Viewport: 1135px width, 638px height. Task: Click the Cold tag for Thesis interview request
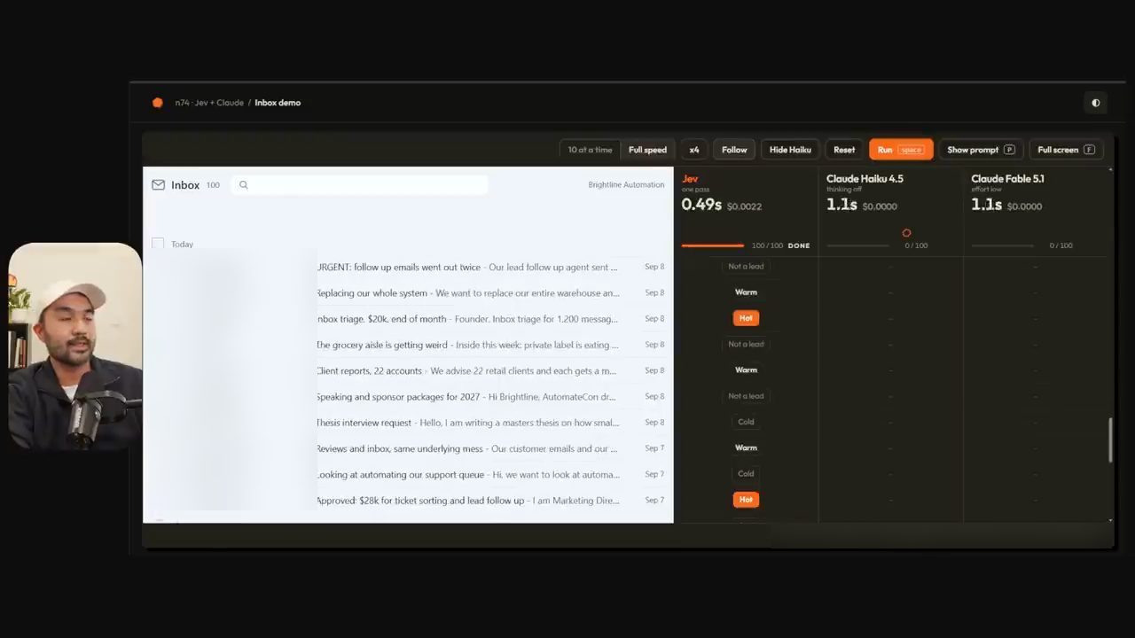pos(746,422)
